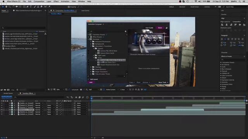
Task: Hide layer 2 with its eye toggle
Action: (2, 105)
